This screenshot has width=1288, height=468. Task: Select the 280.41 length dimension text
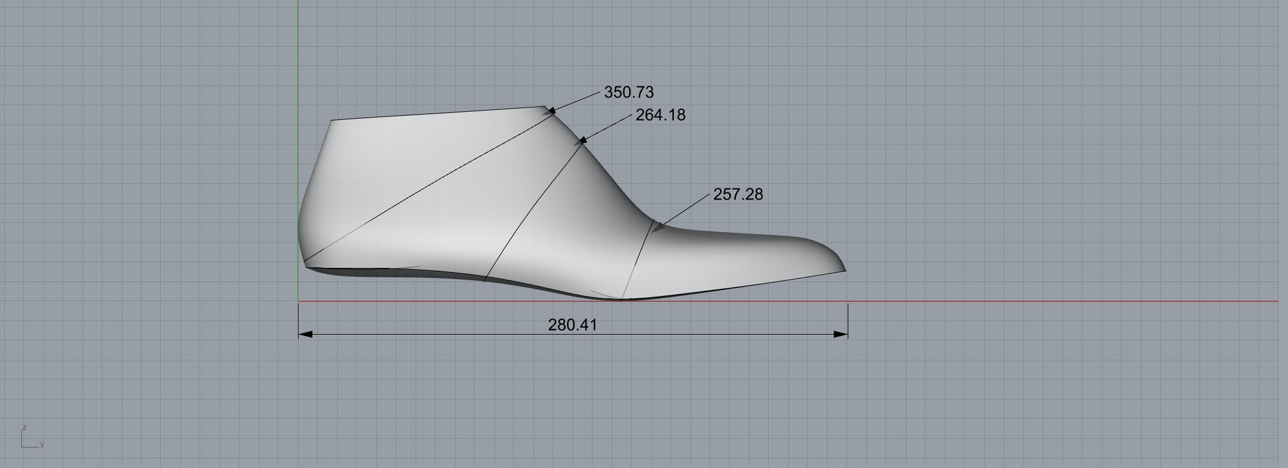[x=572, y=325]
